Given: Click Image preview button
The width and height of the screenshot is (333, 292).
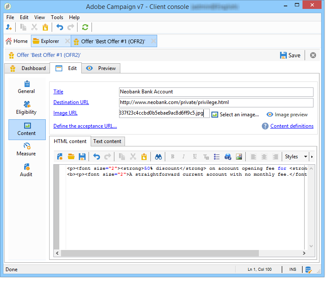Looking at the screenshot, I should (x=287, y=115).
